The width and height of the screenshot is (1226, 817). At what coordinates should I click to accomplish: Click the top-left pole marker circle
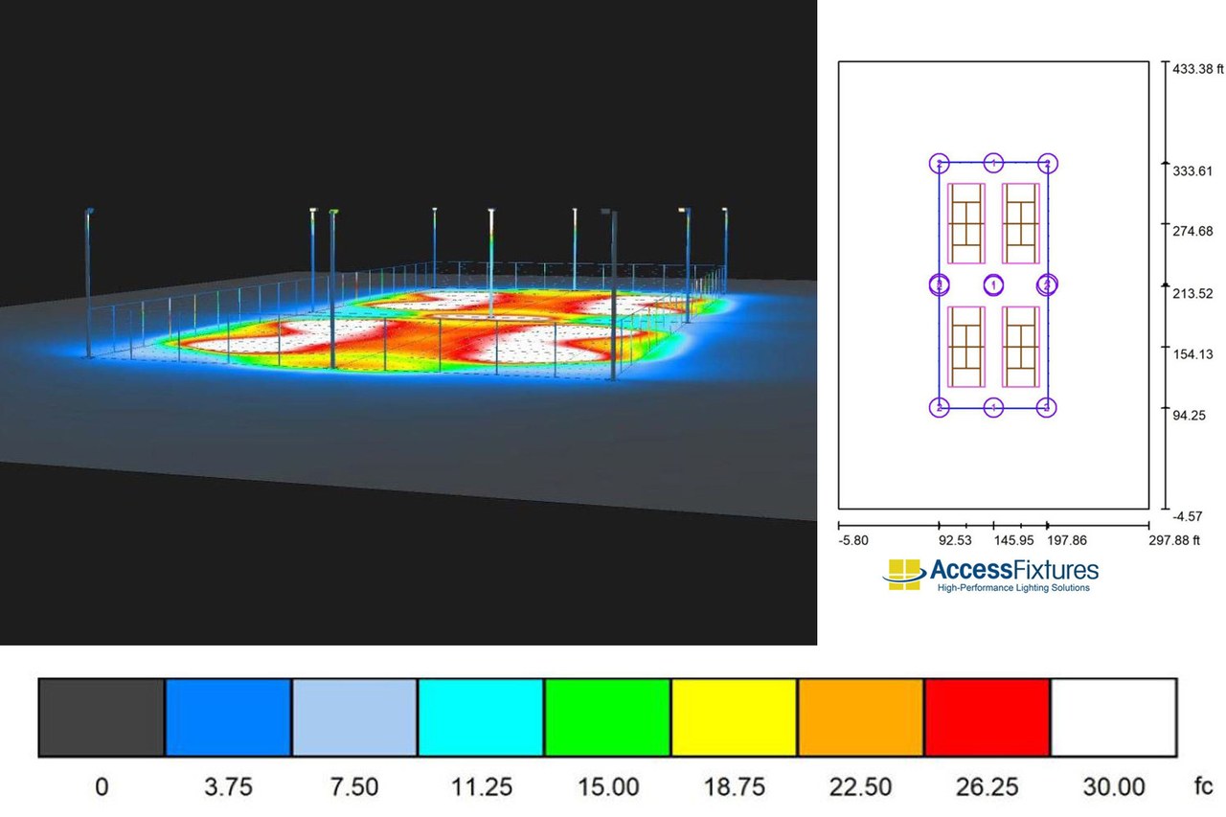pyautogui.click(x=938, y=161)
